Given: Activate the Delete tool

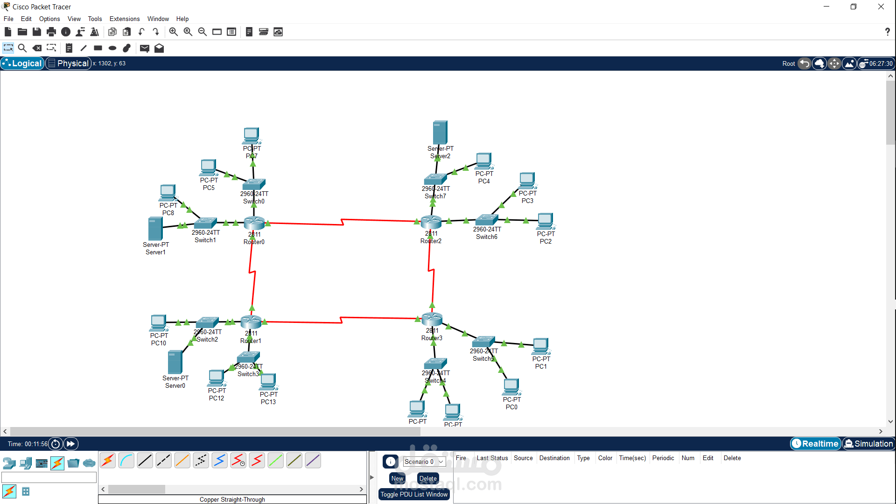Looking at the screenshot, I should [x=37, y=48].
